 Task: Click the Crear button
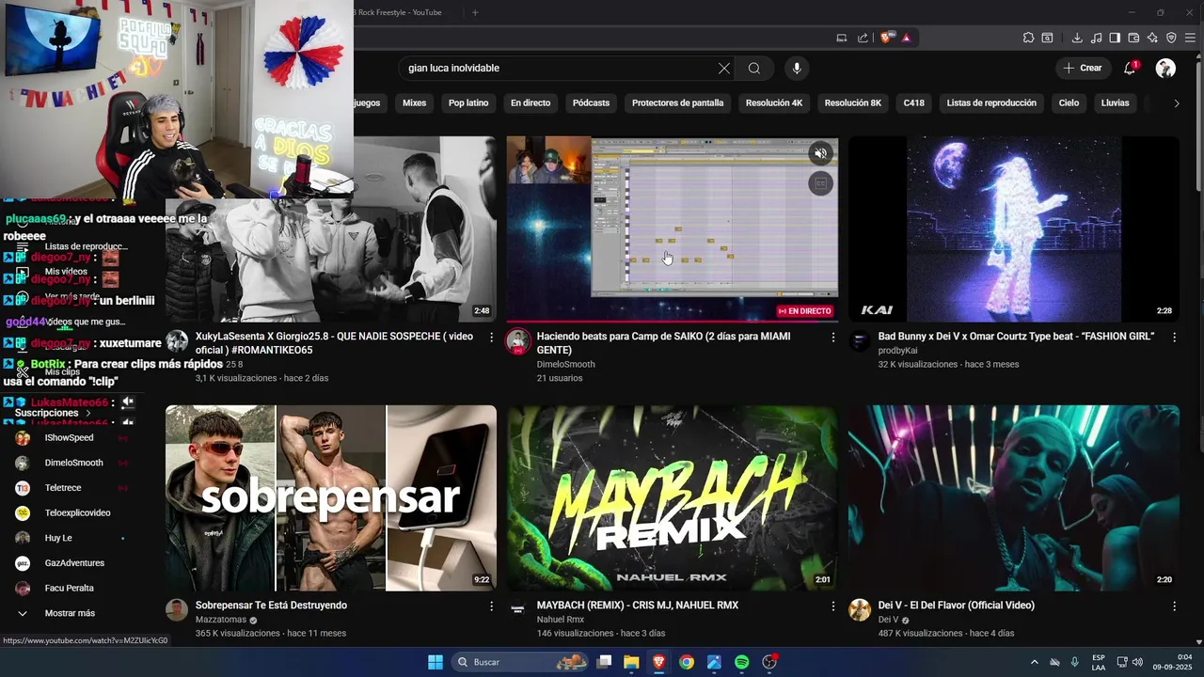(1083, 68)
